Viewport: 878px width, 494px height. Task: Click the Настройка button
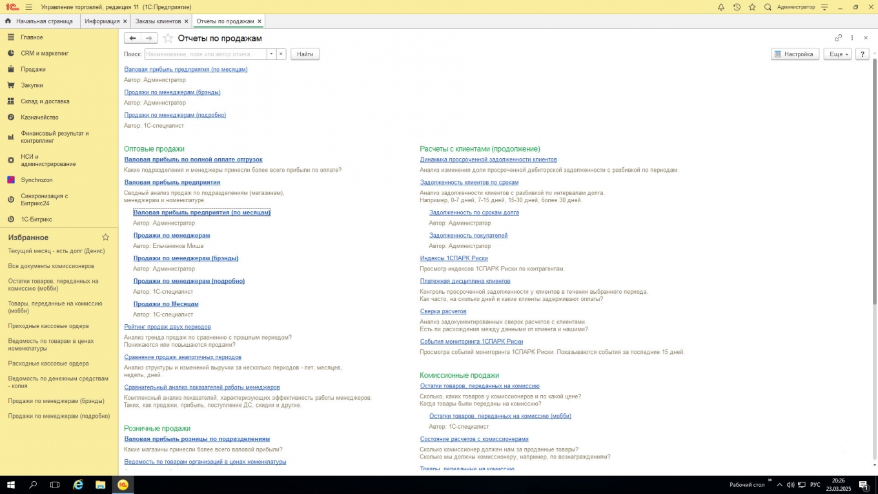pyautogui.click(x=795, y=54)
